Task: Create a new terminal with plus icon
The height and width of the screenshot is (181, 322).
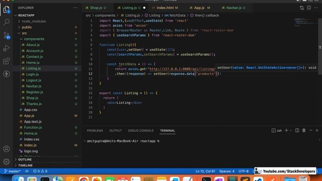Action: (x=286, y=131)
